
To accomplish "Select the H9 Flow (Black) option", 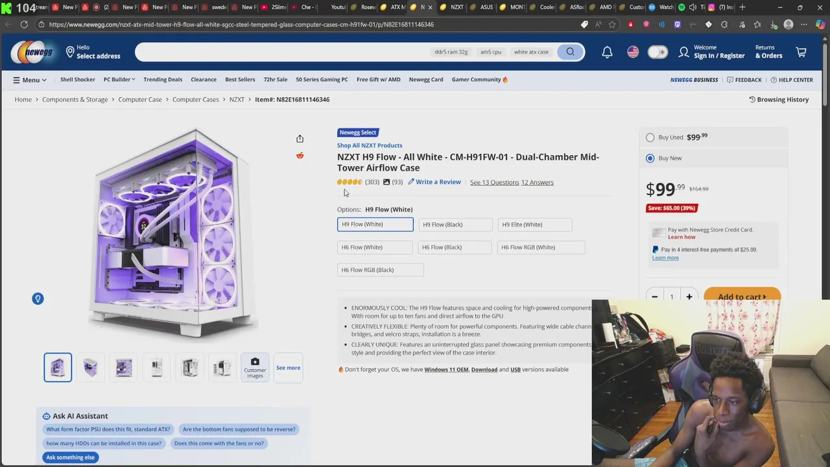I will click(x=455, y=224).
